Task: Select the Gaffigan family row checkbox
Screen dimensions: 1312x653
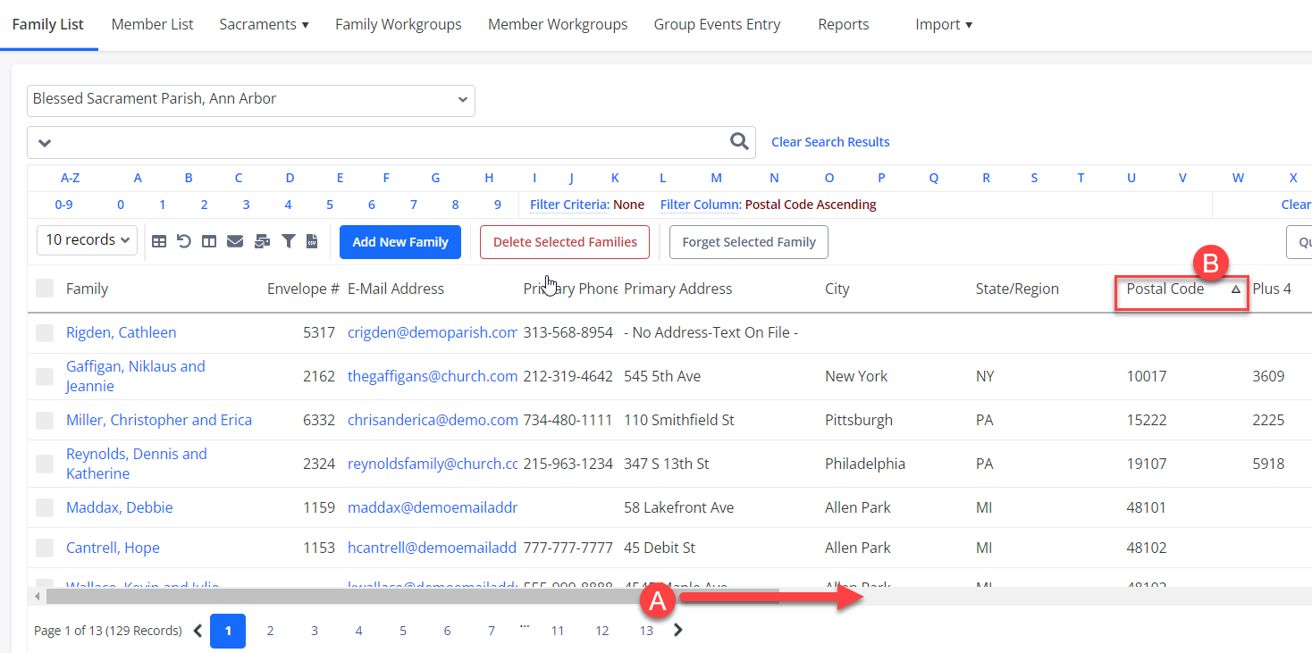Action: pos(45,376)
